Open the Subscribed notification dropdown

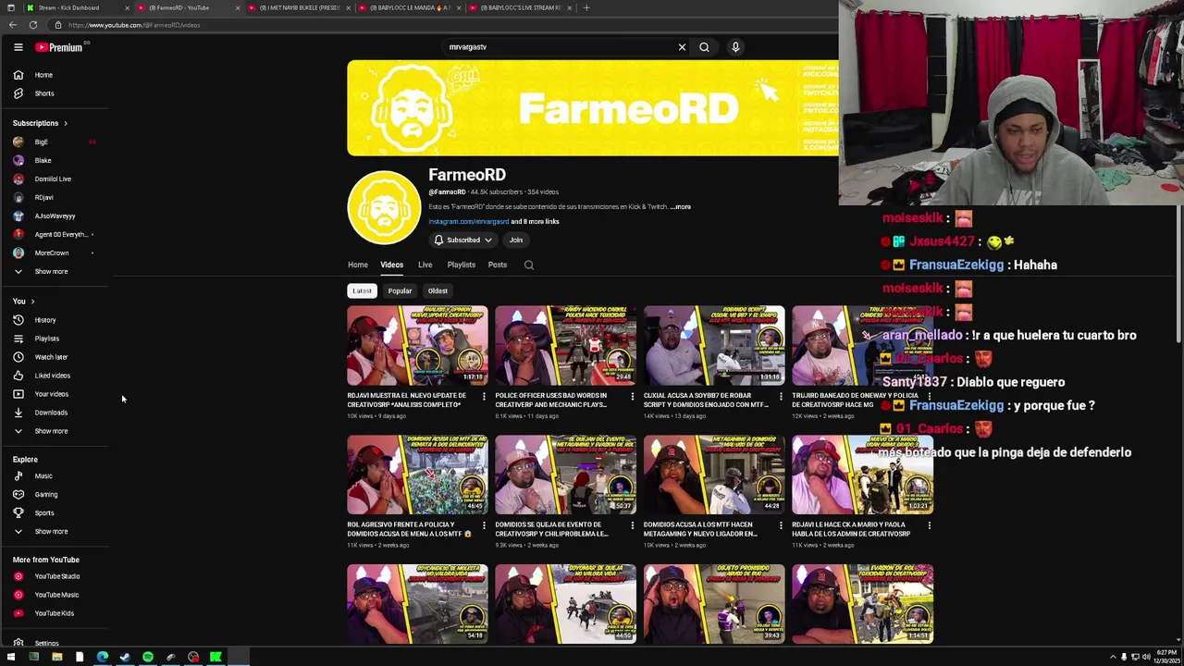pyautogui.click(x=463, y=240)
